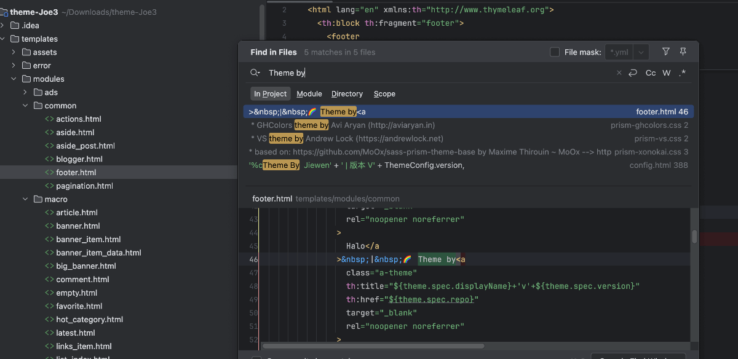The width and height of the screenshot is (738, 359).
Task: Collapse the modules folder
Action: [14, 79]
